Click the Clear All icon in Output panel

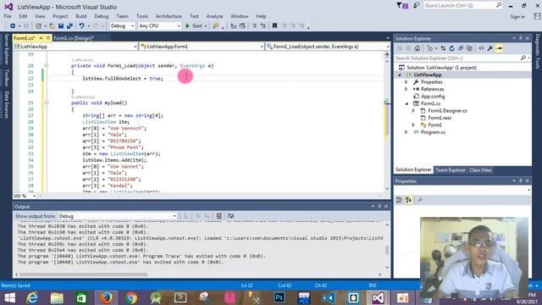coord(218,216)
